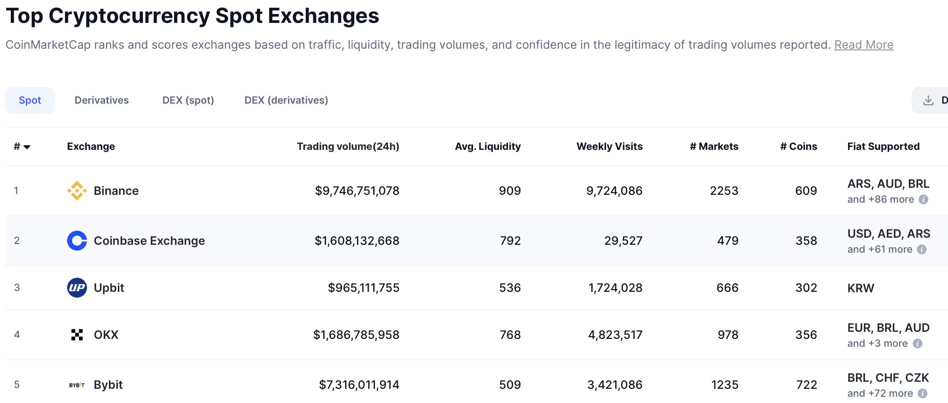This screenshot has width=948, height=403.
Task: Click the sort arrow on the # column
Action: coord(27,147)
